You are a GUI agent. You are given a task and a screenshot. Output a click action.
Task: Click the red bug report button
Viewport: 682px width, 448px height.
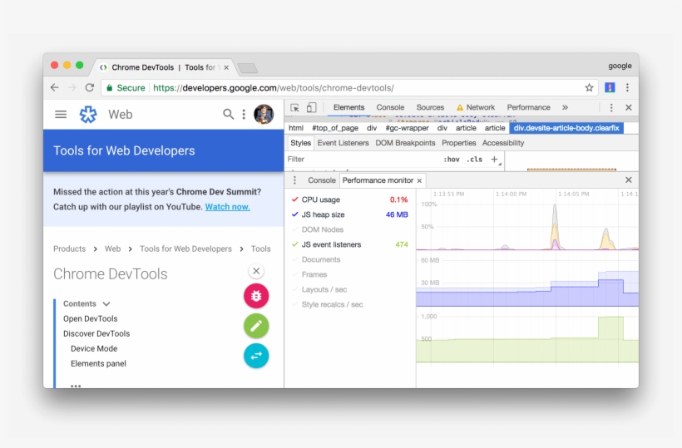coord(256,296)
